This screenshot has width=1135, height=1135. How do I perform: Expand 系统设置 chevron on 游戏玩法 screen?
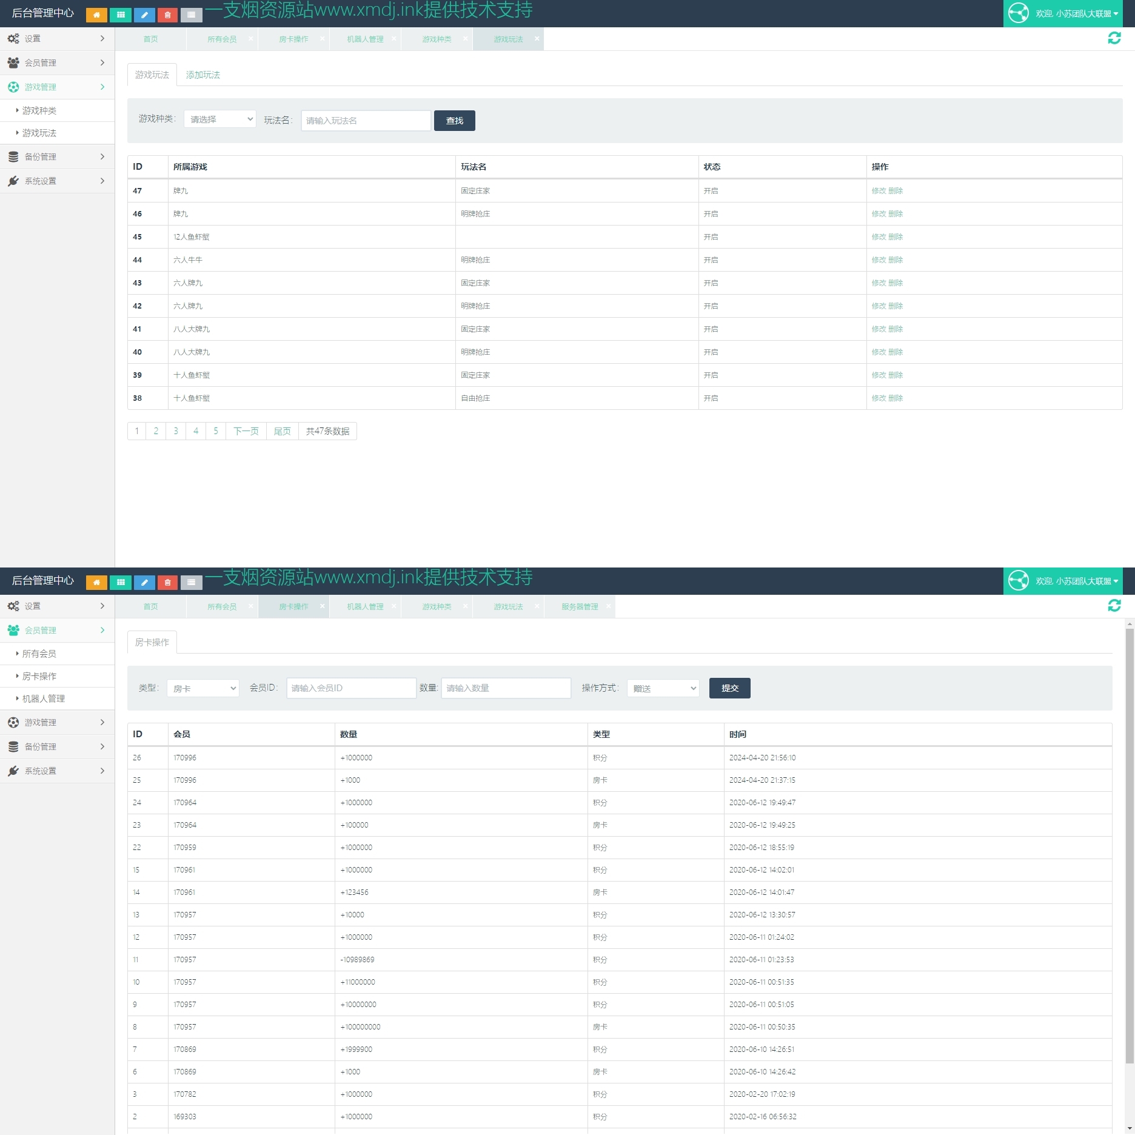[102, 181]
